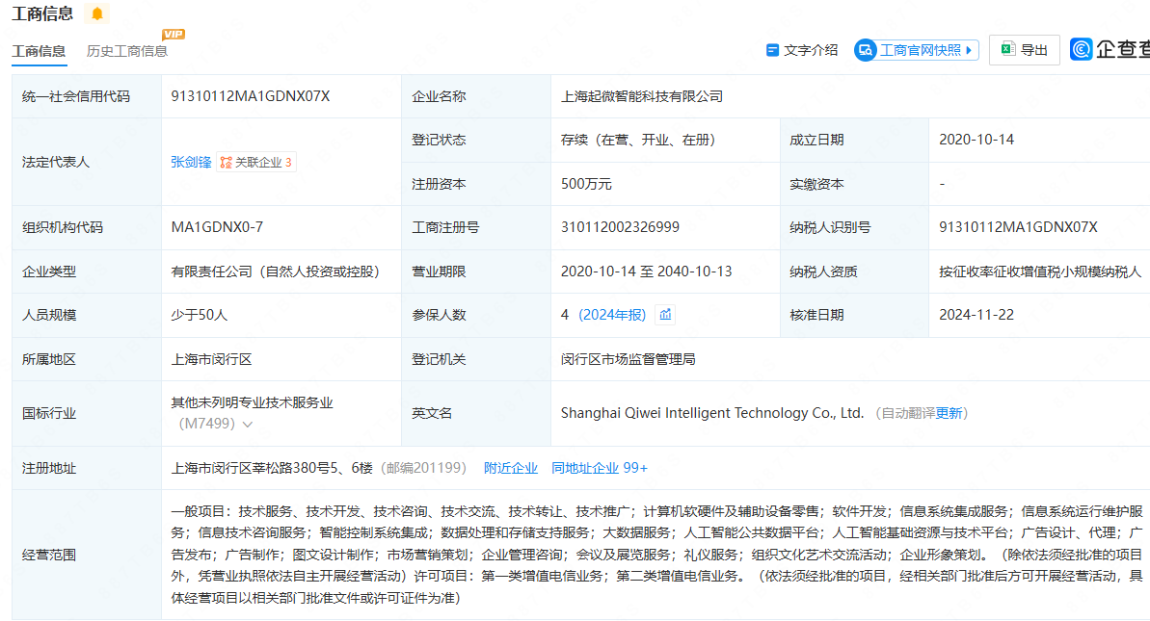This screenshot has height=621, width=1150.
Task: Click the Excel icon on 导出 button
Action: (1008, 50)
